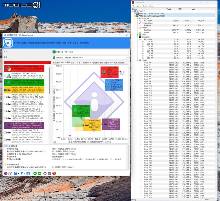Click the blue AMD data box in chart
The image size is (220, 201).
114,85
